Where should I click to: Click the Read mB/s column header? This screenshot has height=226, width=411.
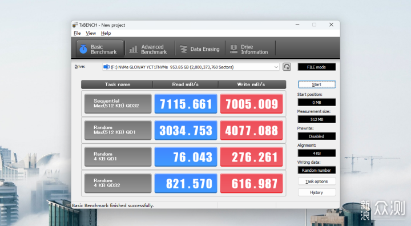point(186,84)
